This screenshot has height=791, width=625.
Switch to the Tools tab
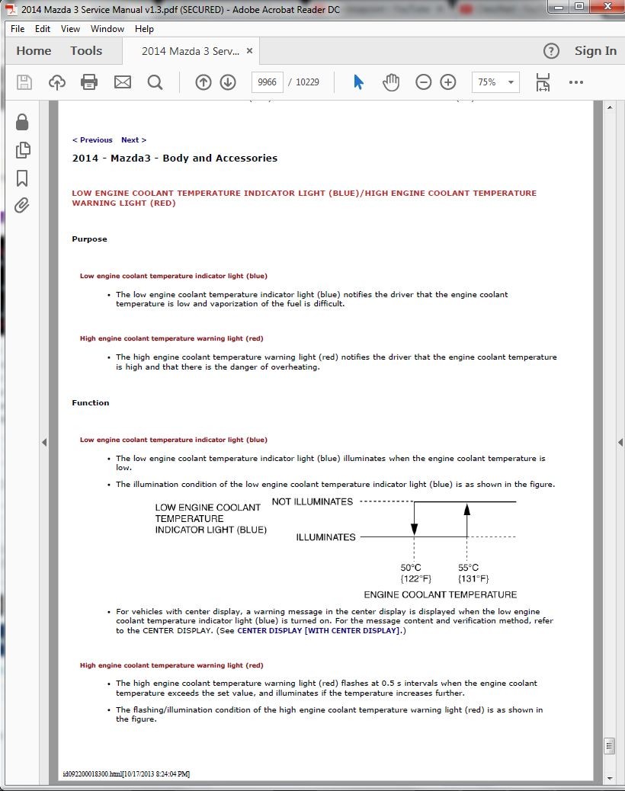click(x=86, y=51)
